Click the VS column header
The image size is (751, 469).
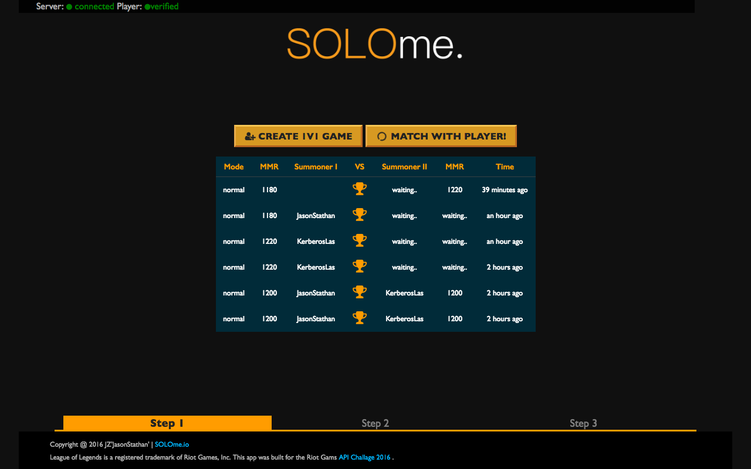(360, 166)
